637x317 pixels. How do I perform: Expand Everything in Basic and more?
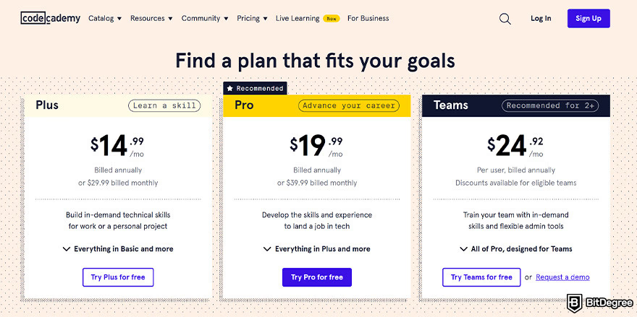[x=118, y=249]
